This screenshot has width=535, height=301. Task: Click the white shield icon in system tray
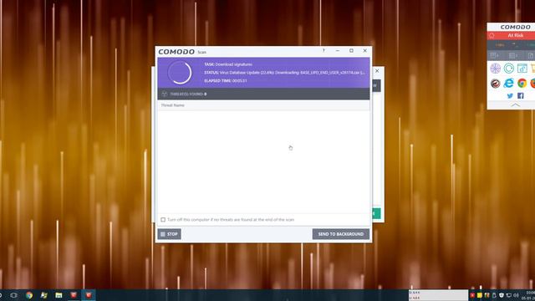coord(502,295)
